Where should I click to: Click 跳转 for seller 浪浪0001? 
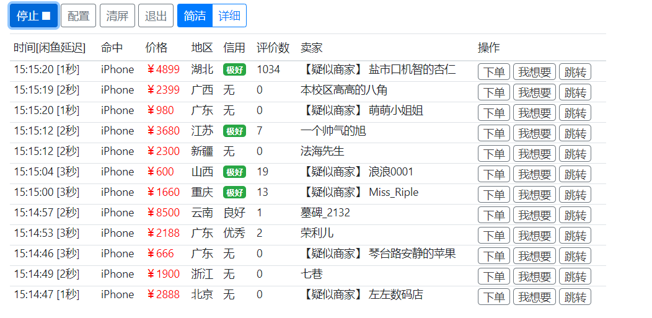coord(575,174)
